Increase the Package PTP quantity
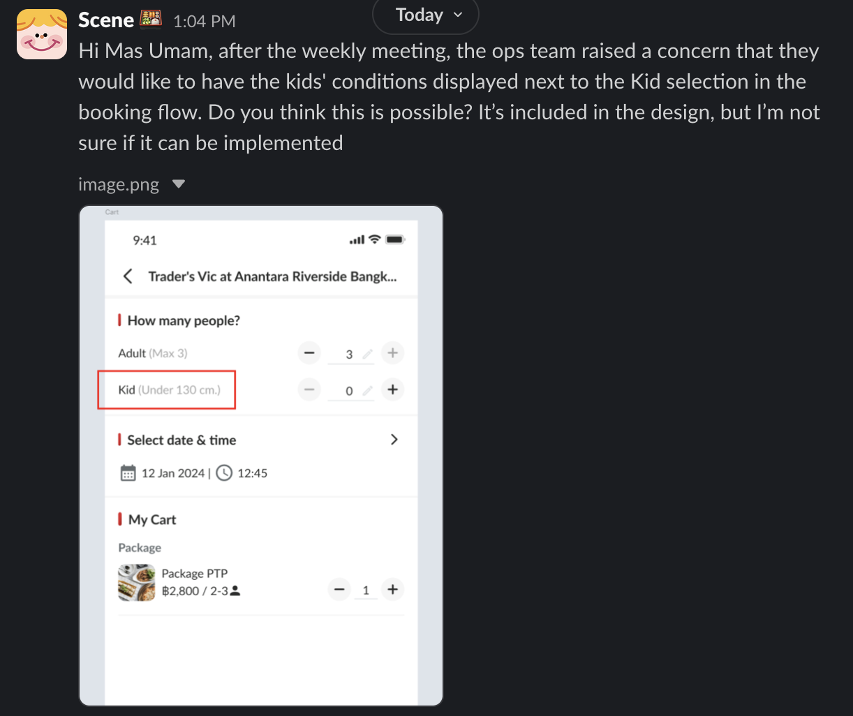The height and width of the screenshot is (716, 853). pyautogui.click(x=393, y=590)
